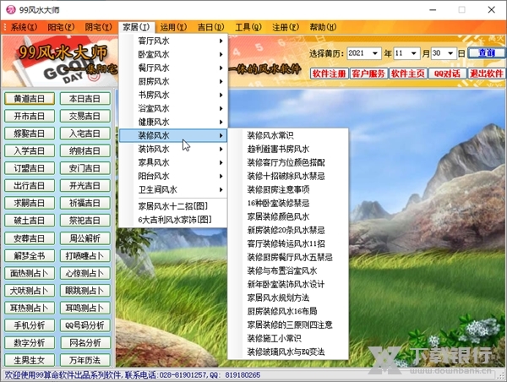Open the 吉日 menu
The height and width of the screenshot is (382, 507).
click(x=210, y=28)
